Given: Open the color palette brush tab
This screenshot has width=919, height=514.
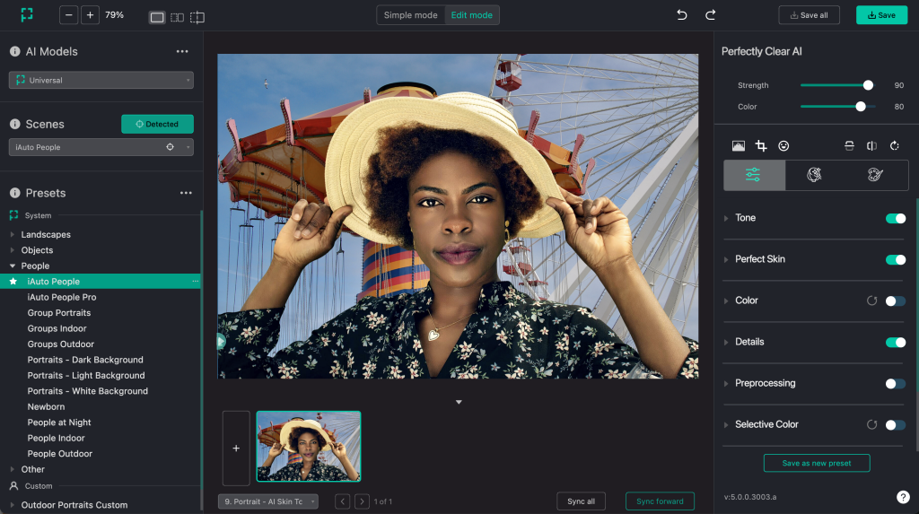Looking at the screenshot, I should click(x=876, y=176).
